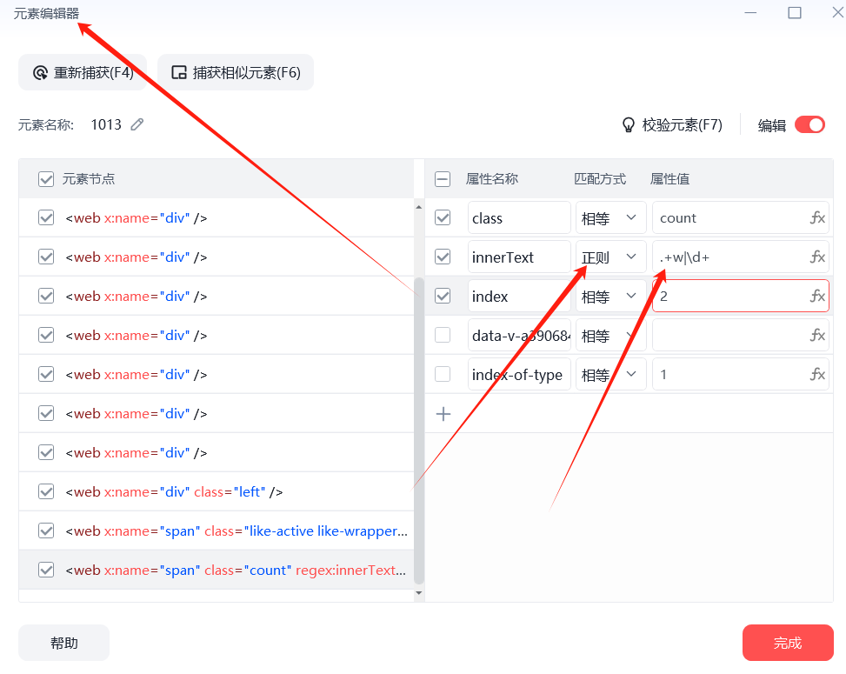Click the lightbulb validate element icon
846x674 pixels.
click(x=628, y=125)
